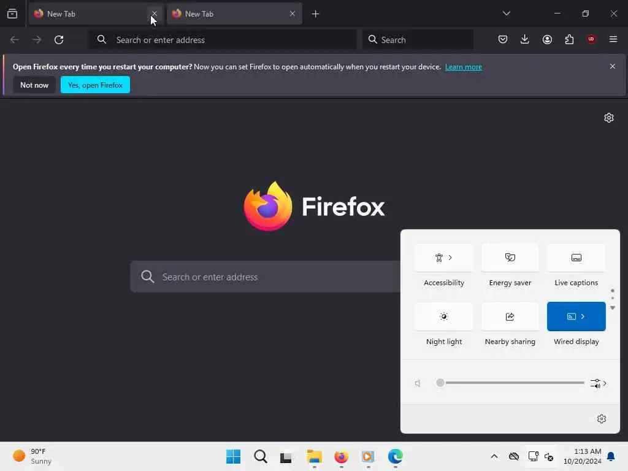628x471 pixels.
Task: Open uBlock Origin extension icon
Action: 591,39
